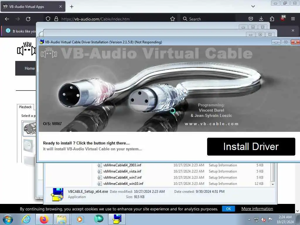Switch to Firefox on the taskbar
Image resolution: width=300 pixels, height=225 pixels.
[44, 219]
